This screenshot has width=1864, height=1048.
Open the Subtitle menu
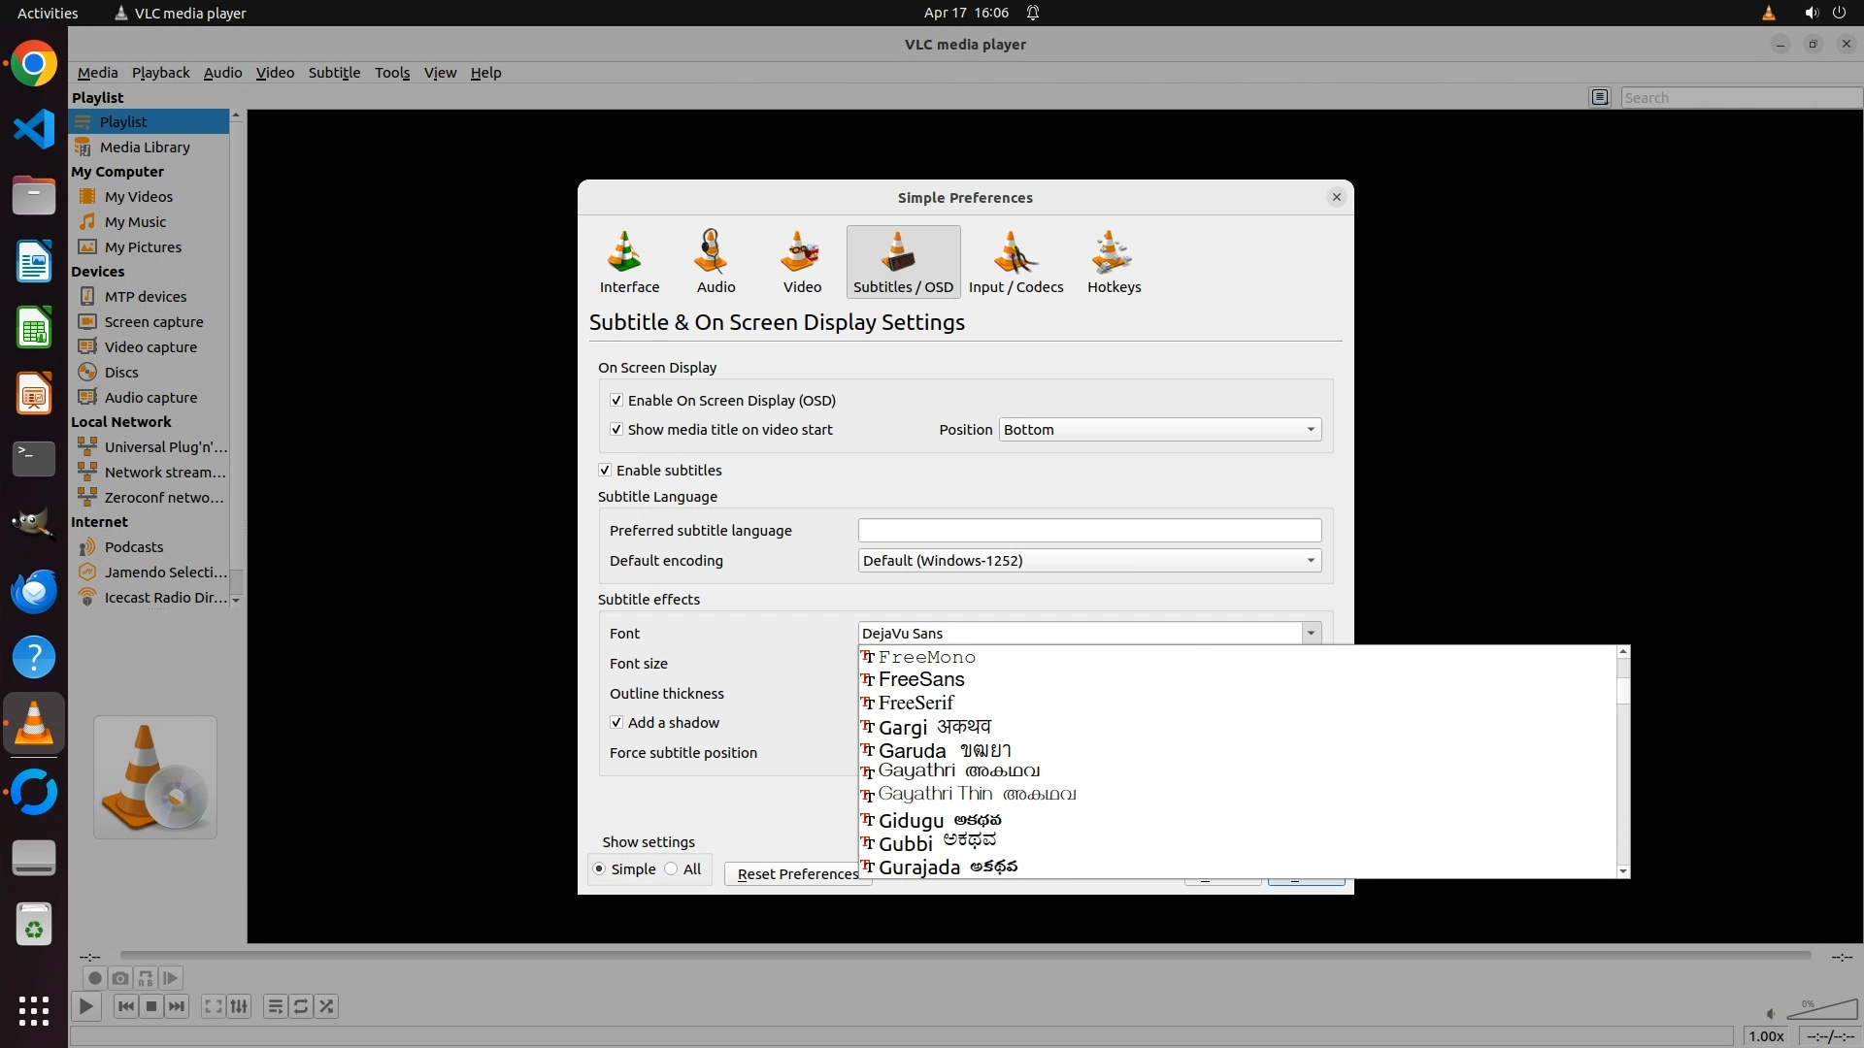click(334, 72)
